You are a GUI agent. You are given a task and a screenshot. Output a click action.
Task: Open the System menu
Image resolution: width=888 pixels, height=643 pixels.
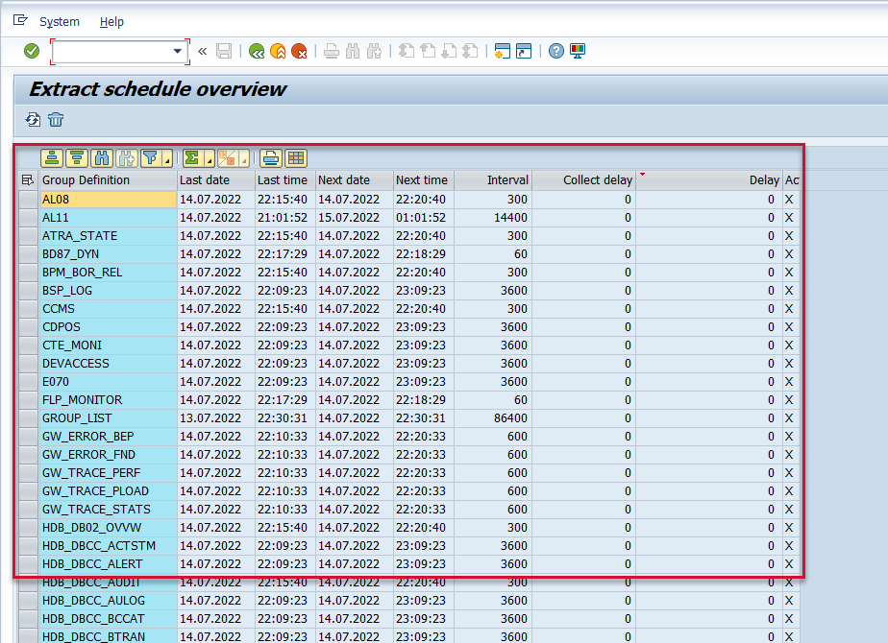pos(60,21)
